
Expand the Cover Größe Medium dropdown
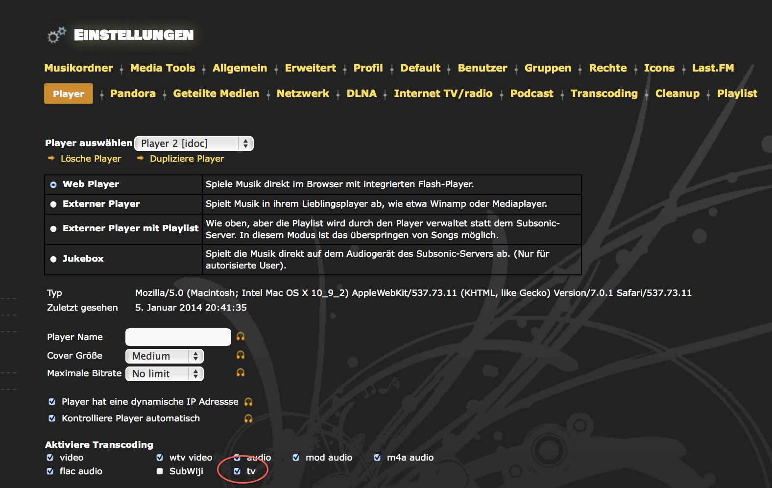coord(165,356)
